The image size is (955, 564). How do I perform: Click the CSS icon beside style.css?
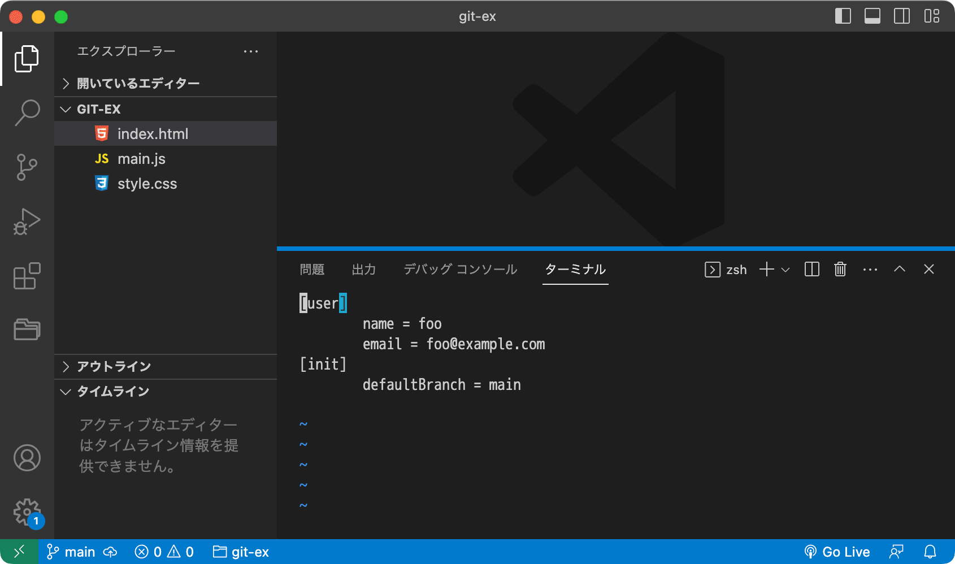coord(101,183)
